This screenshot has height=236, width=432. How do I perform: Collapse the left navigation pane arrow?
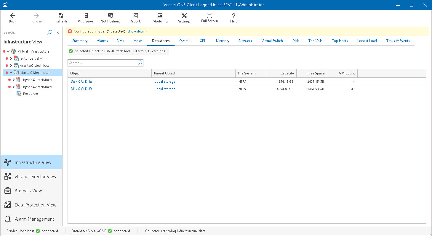(x=58, y=32)
